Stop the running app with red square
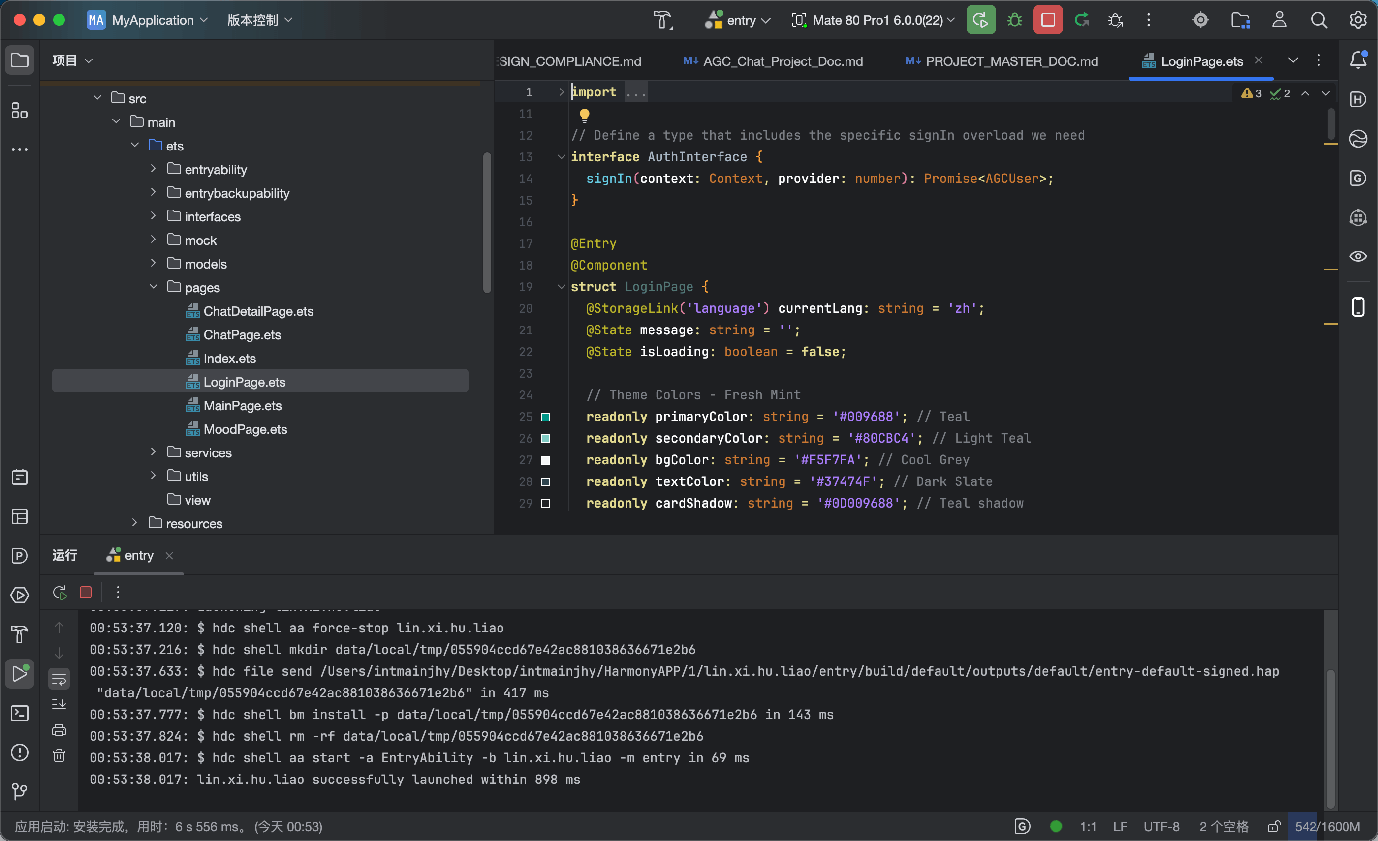Viewport: 1378px width, 841px height. pos(1047,21)
